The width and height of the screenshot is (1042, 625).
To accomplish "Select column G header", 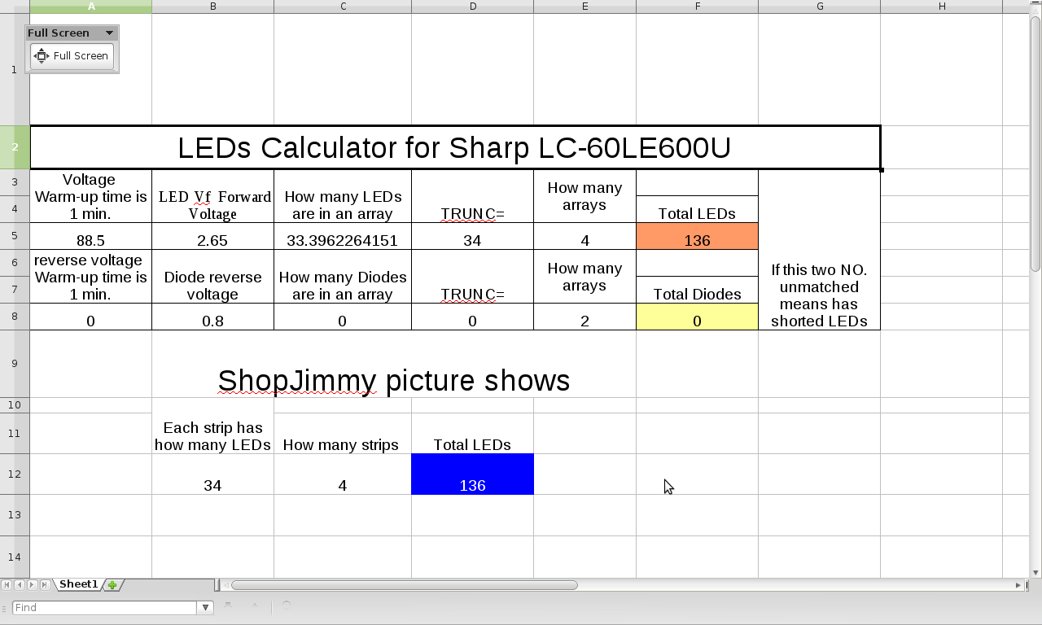I will point(820,7).
